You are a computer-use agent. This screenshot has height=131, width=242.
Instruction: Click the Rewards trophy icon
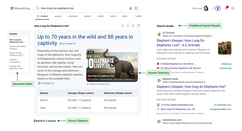(218, 8)
